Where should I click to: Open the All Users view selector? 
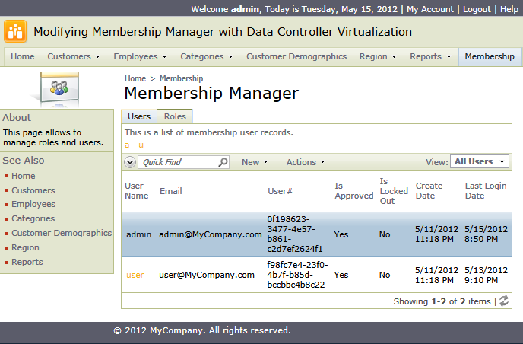coord(480,161)
